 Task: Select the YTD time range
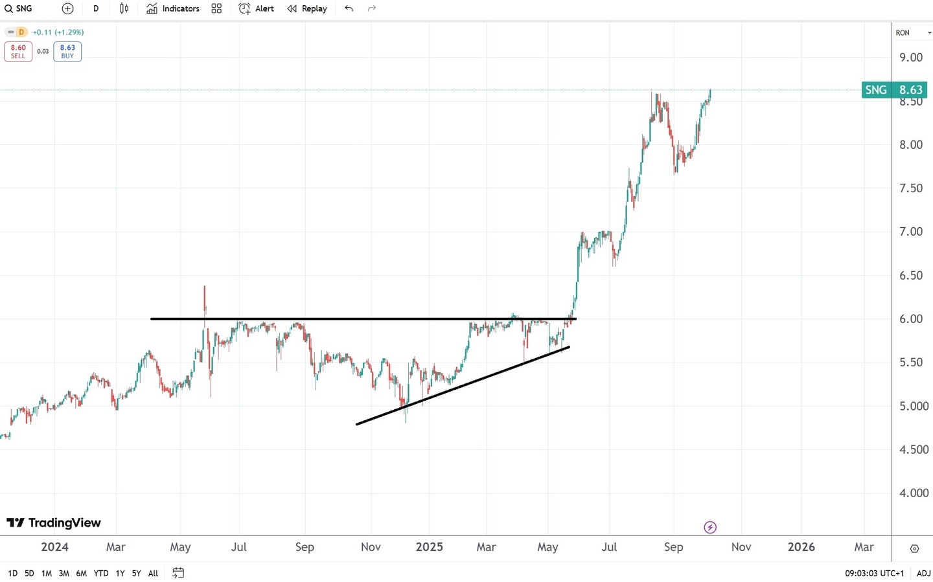coord(101,573)
